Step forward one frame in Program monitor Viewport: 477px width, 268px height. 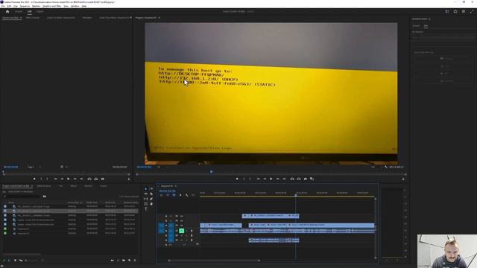(278, 179)
